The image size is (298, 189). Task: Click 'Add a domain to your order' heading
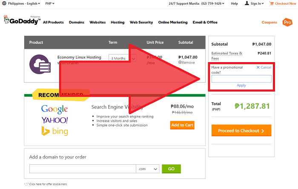(58, 157)
